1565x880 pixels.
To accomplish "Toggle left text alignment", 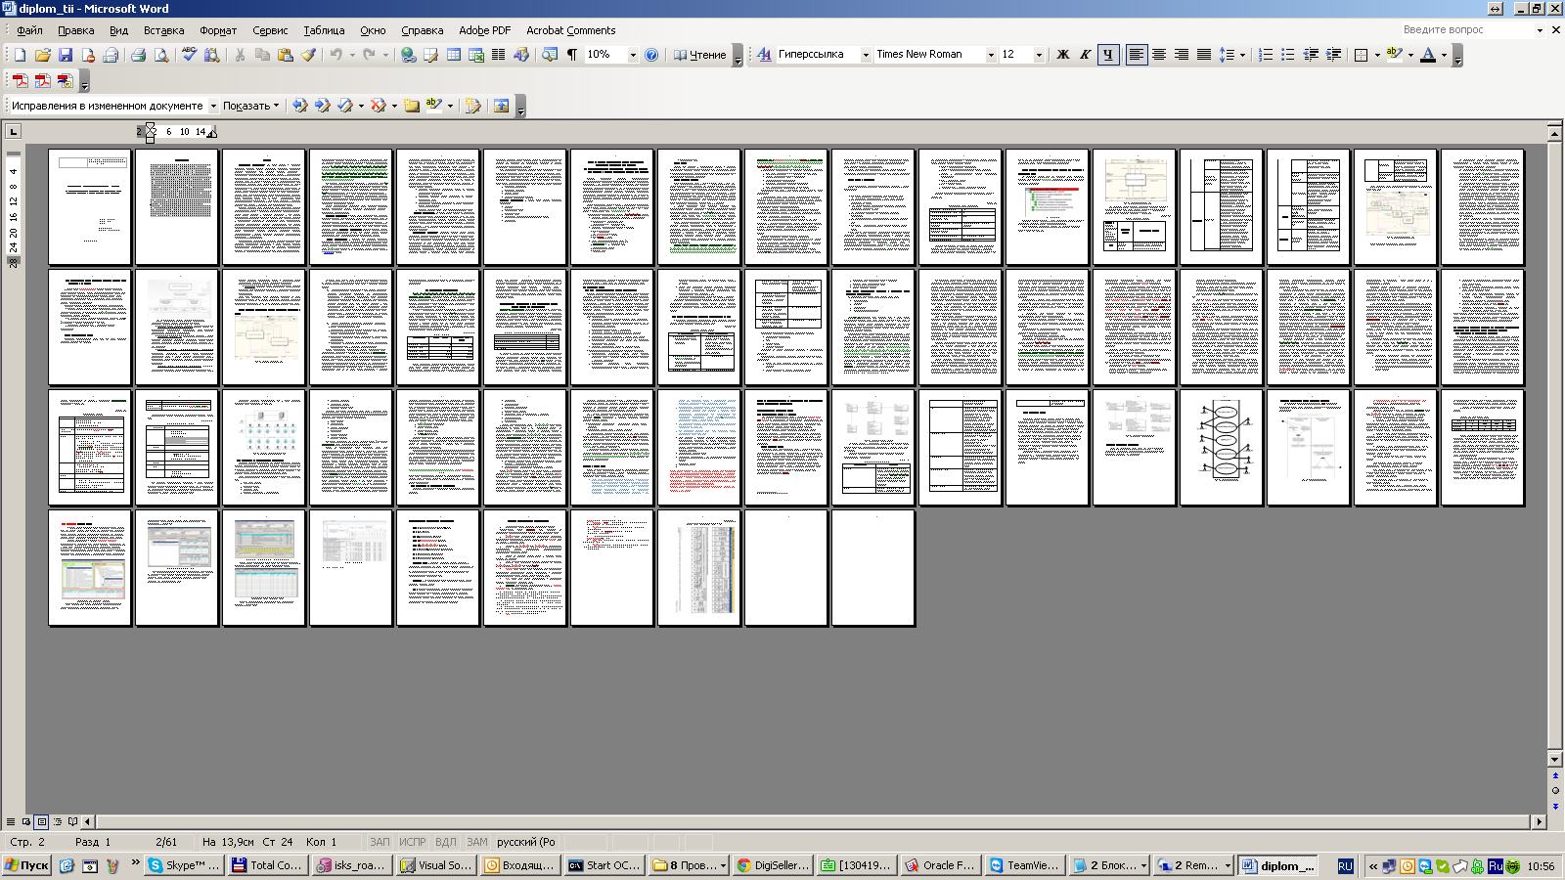I will tap(1136, 55).
